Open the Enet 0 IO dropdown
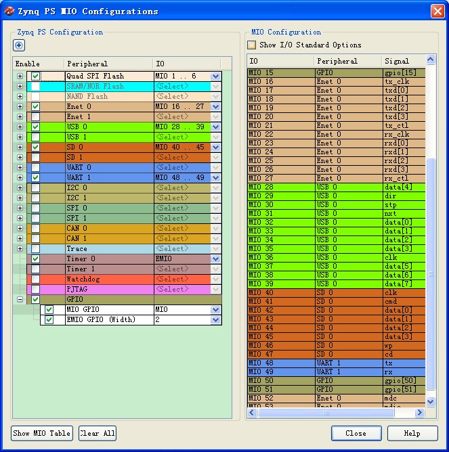This screenshot has width=449, height=452. coord(215,107)
